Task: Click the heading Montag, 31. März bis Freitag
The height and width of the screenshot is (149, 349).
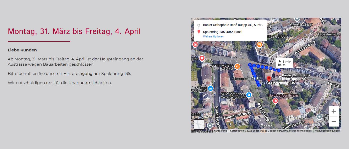Action: [74, 31]
